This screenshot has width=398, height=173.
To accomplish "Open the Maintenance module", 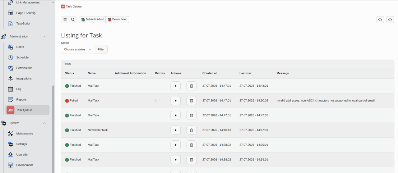I will click(x=27, y=134).
